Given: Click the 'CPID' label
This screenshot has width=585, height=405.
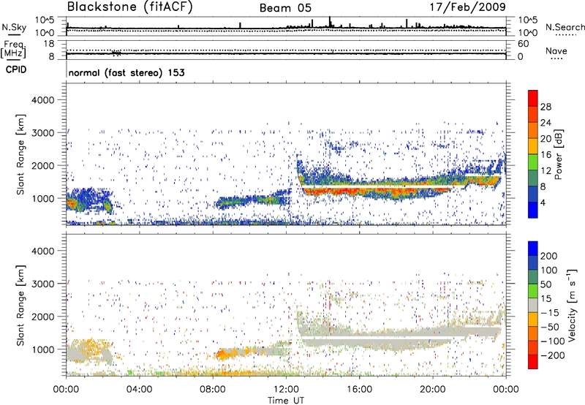Looking at the screenshot, I should (x=16, y=69).
